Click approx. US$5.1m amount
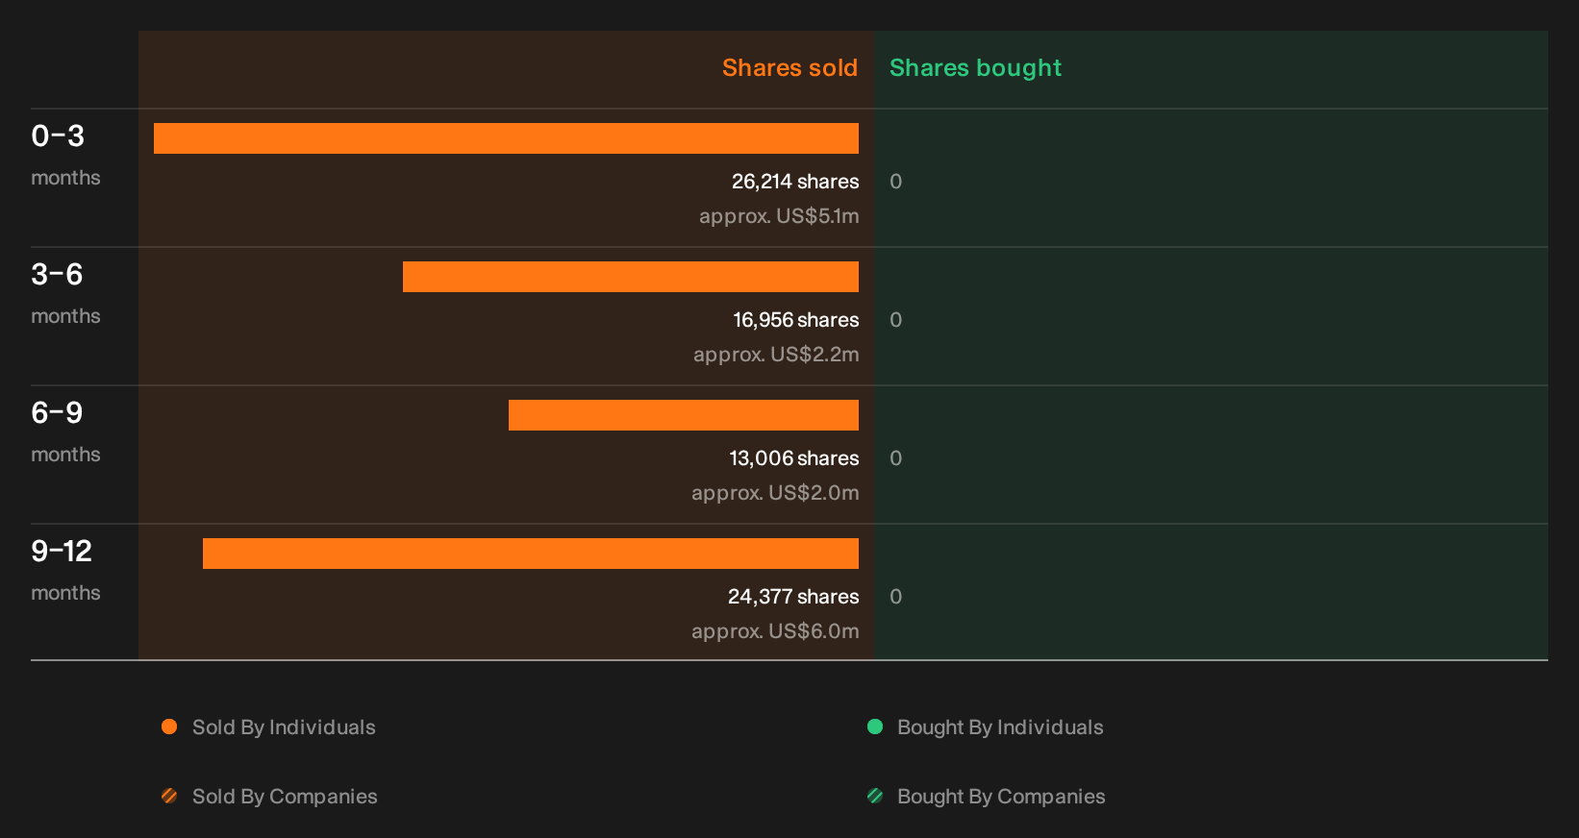The image size is (1579, 838). tap(779, 216)
